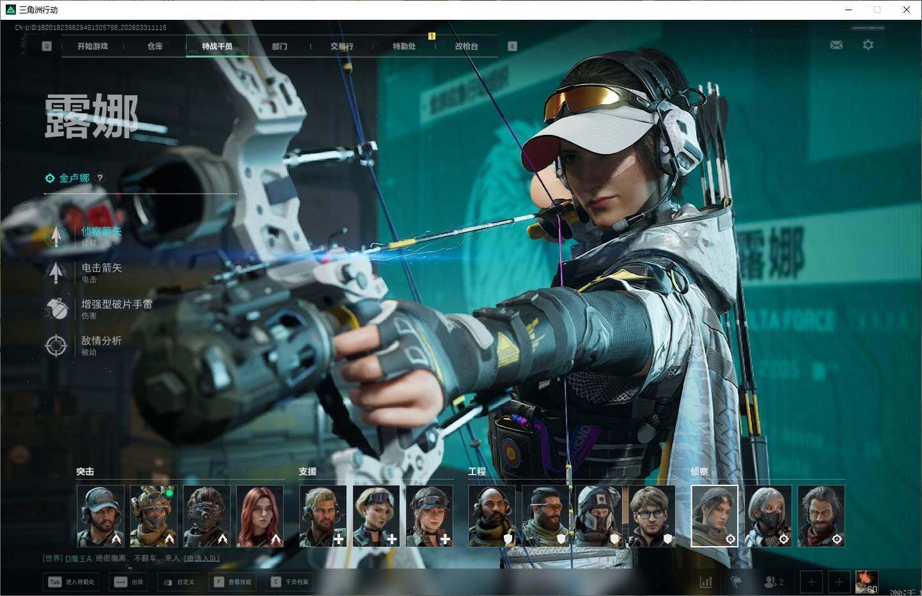Open game settings gear icon

pos(868,45)
